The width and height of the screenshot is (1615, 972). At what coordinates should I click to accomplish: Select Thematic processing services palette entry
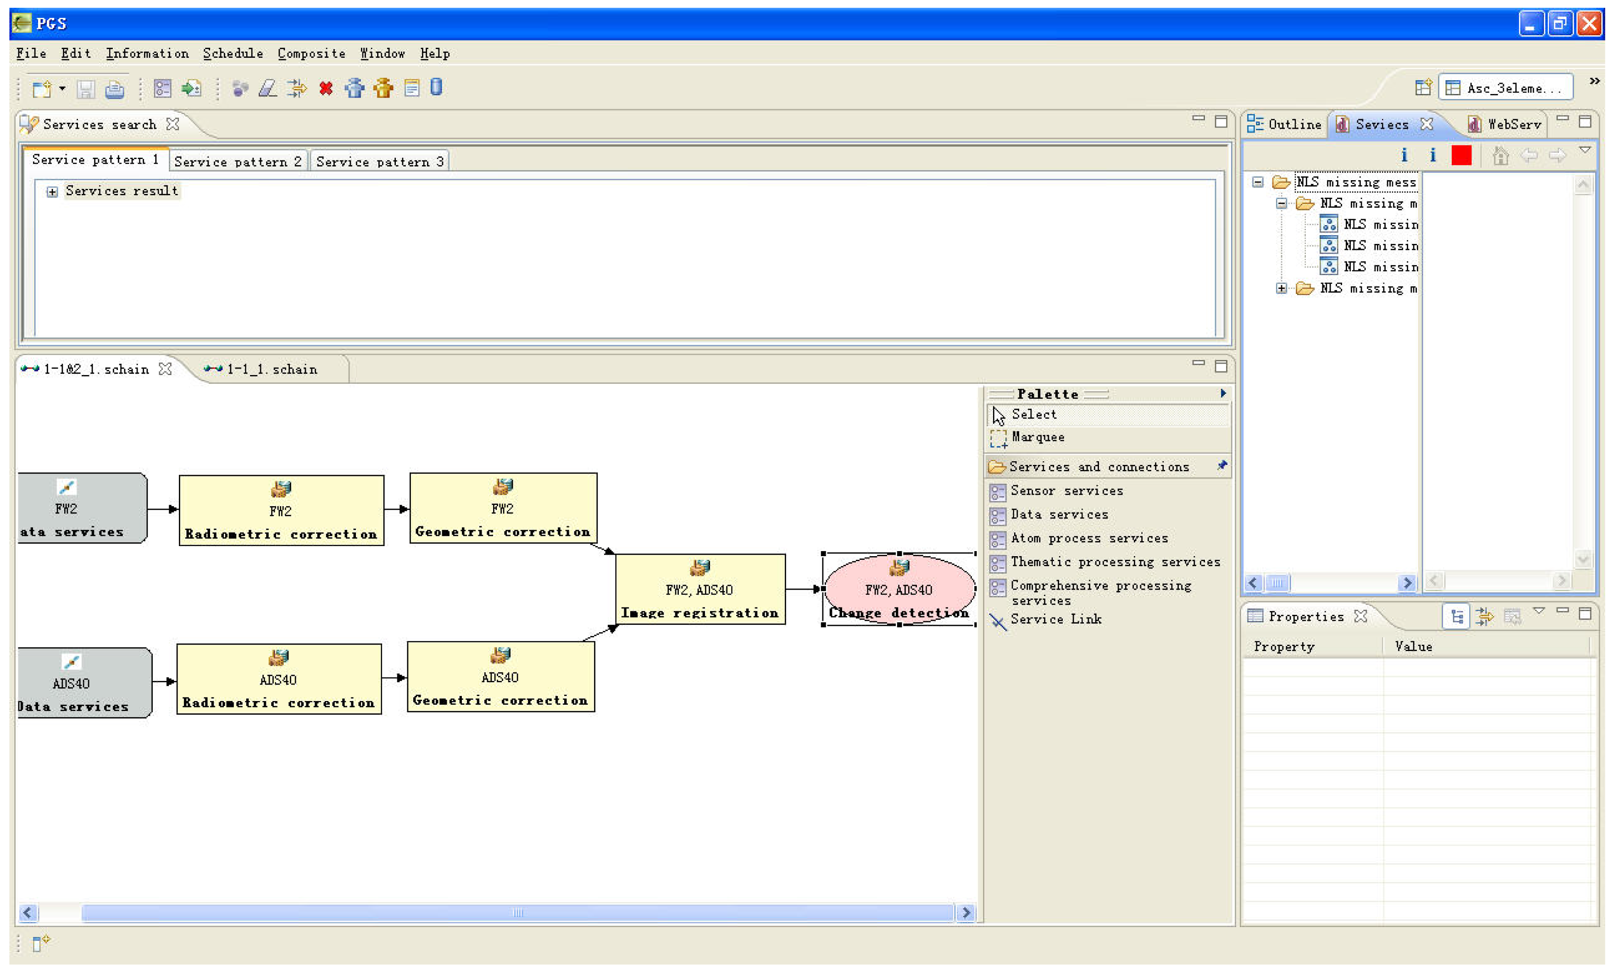pyautogui.click(x=1115, y=562)
